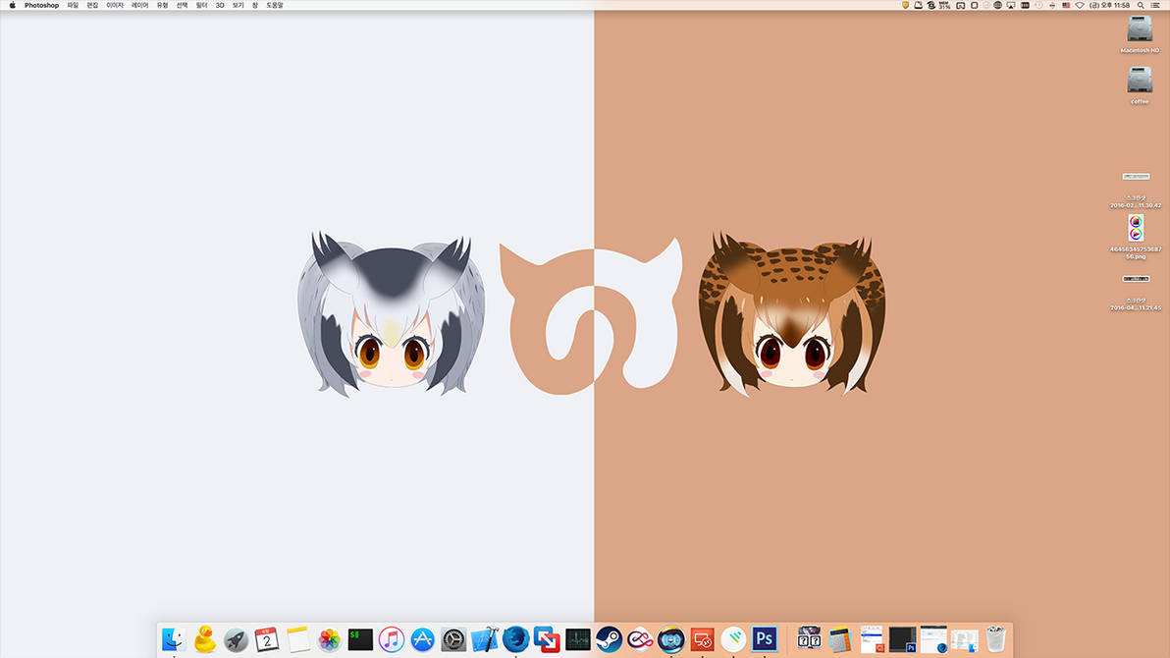The image size is (1170, 658).
Task: Restore minimized white window with red badge
Action: click(x=872, y=639)
